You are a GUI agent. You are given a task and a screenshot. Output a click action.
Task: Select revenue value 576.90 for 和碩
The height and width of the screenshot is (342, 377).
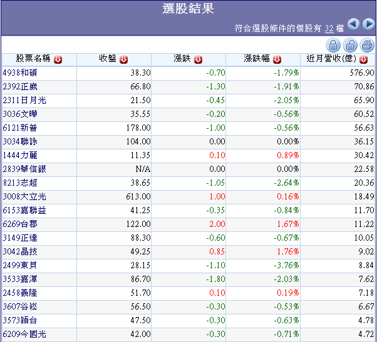(362, 73)
